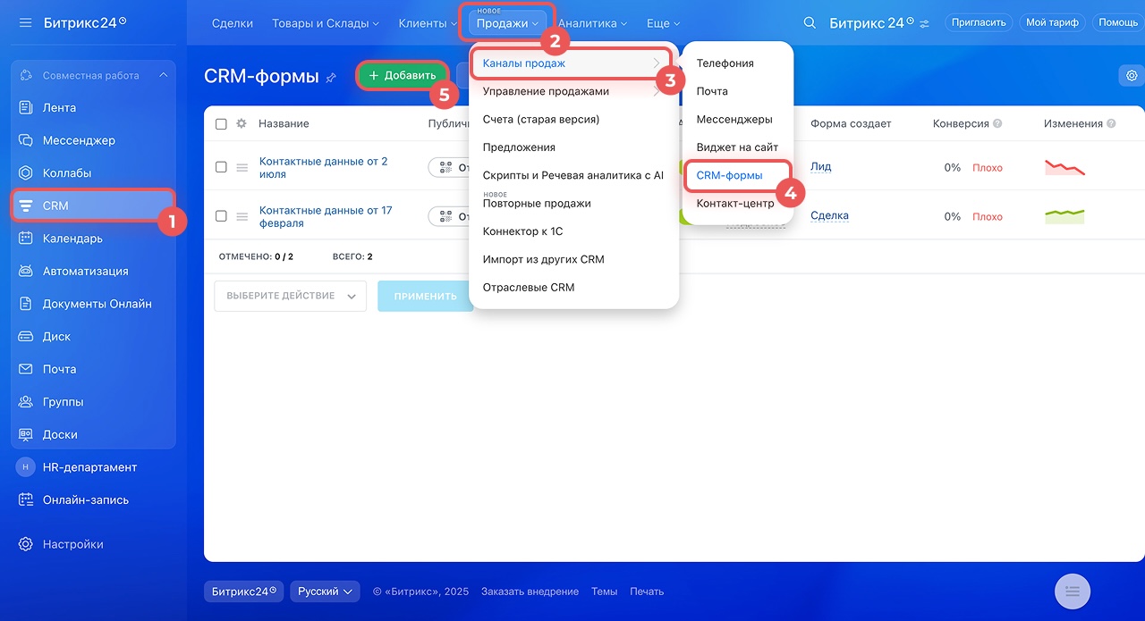Collapse the Совместная работа section
Screen dimensions: 1145x621
[x=163, y=76]
